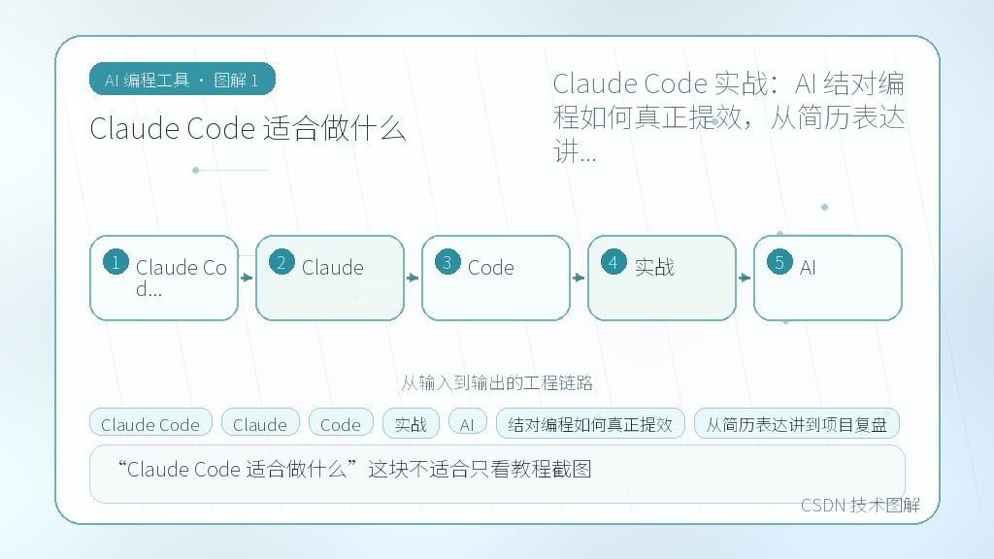This screenshot has height=559, width=994.
Task: Select step card 2 'Claude'
Action: point(330,278)
